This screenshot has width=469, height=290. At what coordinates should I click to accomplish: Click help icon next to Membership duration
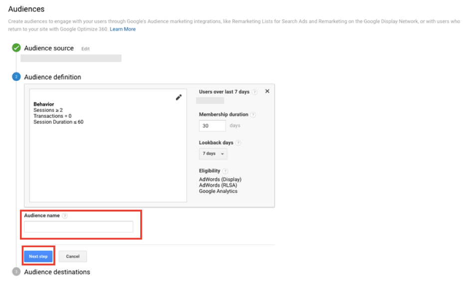pos(253,114)
